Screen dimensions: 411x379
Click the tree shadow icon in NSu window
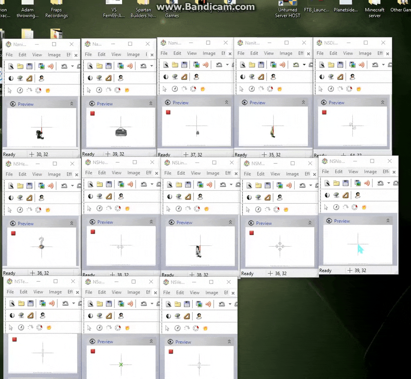100,316
